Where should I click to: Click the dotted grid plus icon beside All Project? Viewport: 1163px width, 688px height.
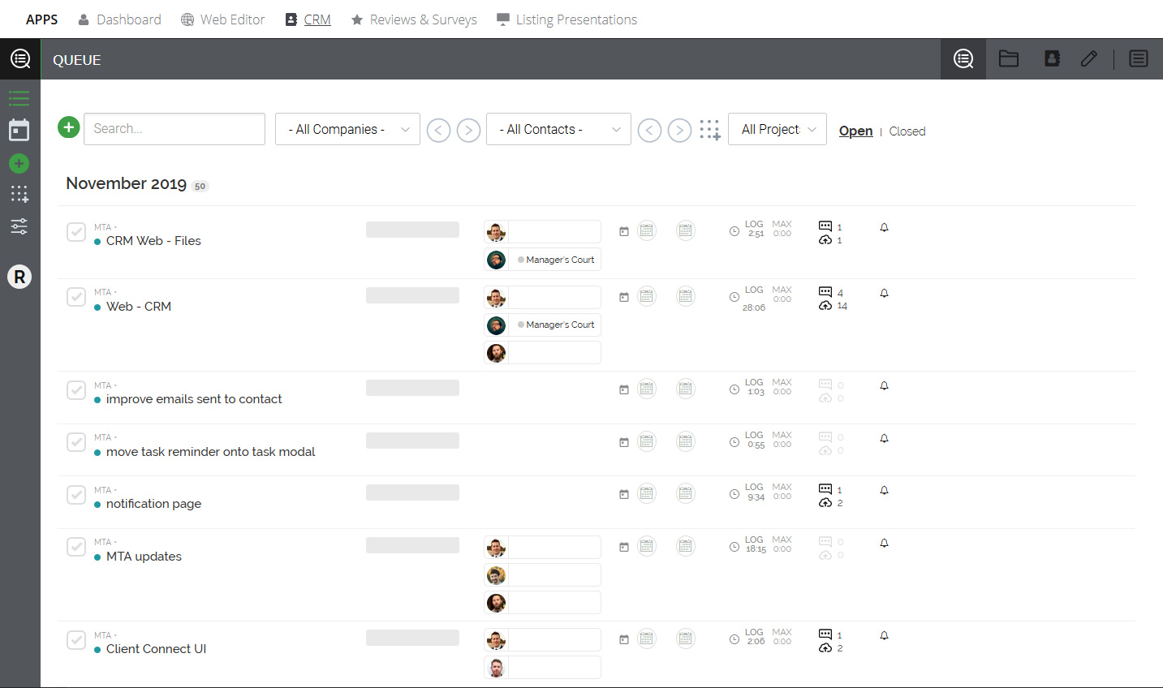point(710,130)
